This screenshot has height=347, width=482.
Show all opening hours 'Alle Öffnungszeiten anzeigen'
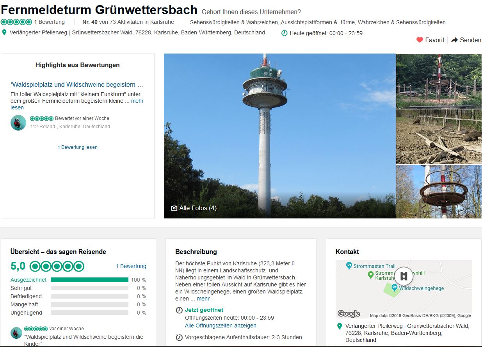[221, 326]
